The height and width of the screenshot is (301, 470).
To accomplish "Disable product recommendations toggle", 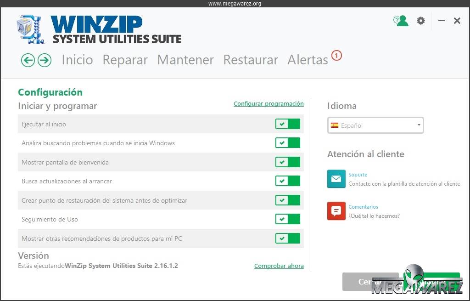I will [x=288, y=239].
